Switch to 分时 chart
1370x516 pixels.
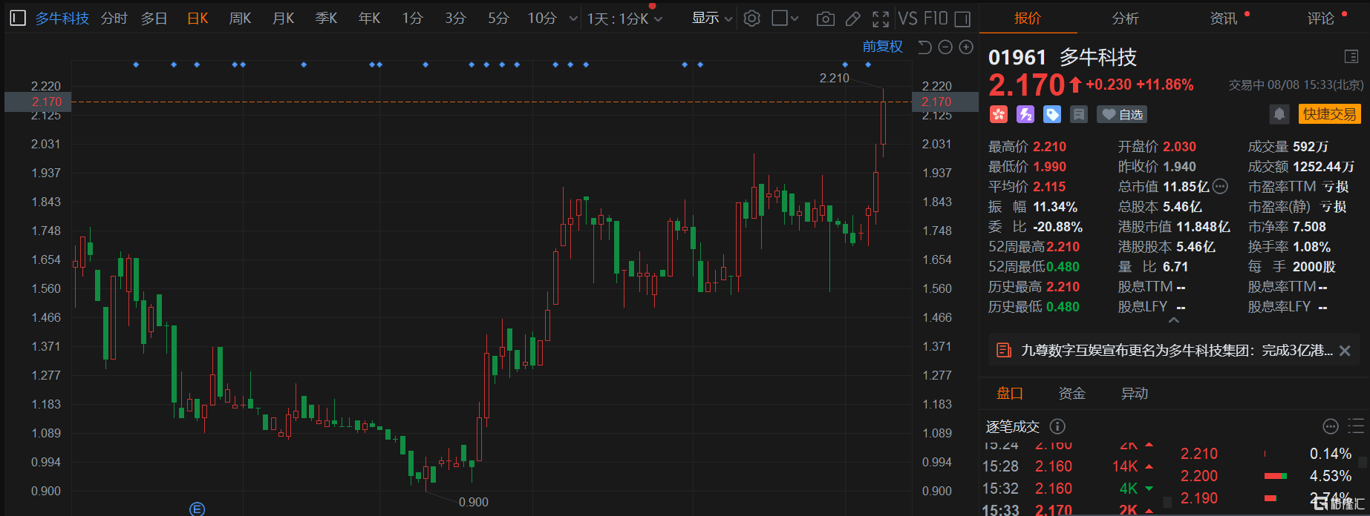(x=114, y=18)
